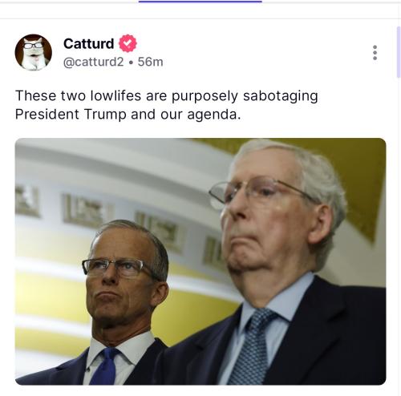Screen dimensions: 401x396
Task: Click the word "lowlifes" in the post
Action: click(115, 95)
